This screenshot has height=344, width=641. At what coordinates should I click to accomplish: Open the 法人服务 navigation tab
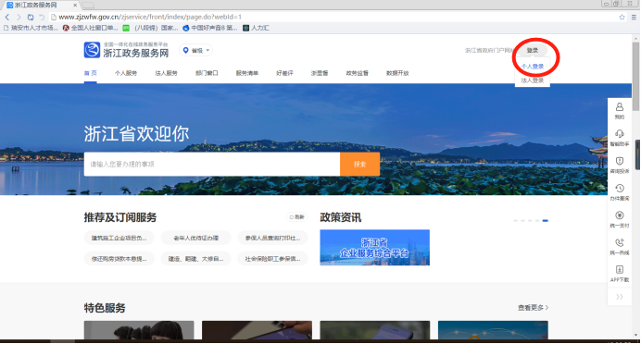click(x=166, y=73)
